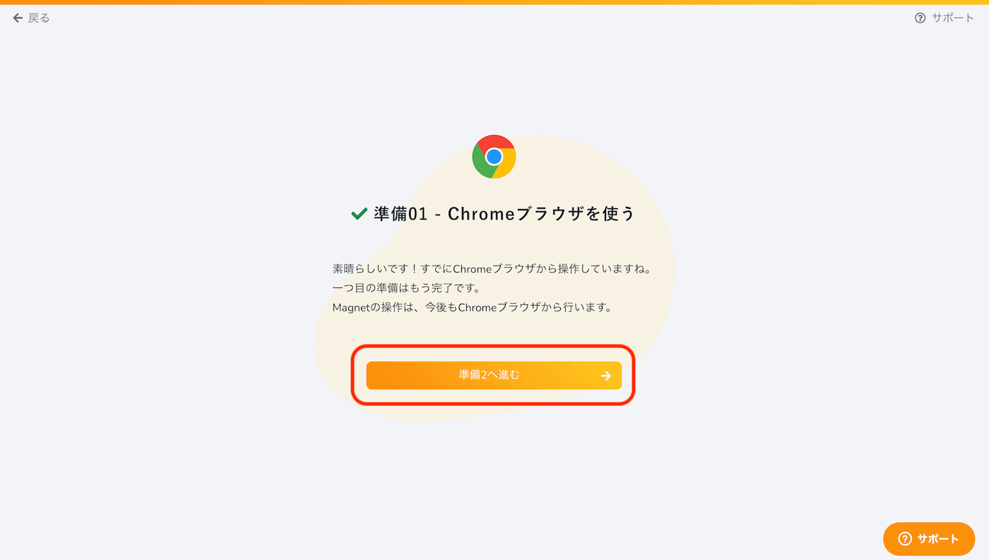Click the question mark icon in the floating support button
Viewport: 989px width, 560px height.
(x=905, y=539)
